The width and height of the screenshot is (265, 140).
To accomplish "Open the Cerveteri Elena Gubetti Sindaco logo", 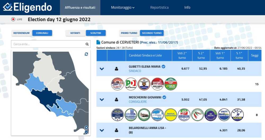I will (x=157, y=84).
